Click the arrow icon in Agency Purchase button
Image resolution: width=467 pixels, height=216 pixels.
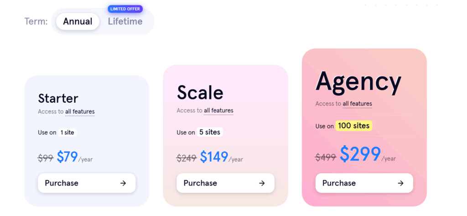[x=400, y=183]
